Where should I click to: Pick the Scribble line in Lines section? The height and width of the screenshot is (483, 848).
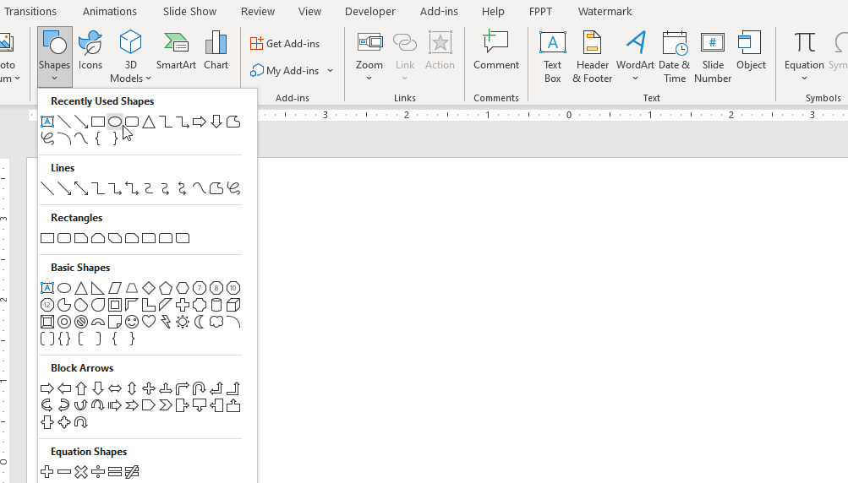(233, 188)
